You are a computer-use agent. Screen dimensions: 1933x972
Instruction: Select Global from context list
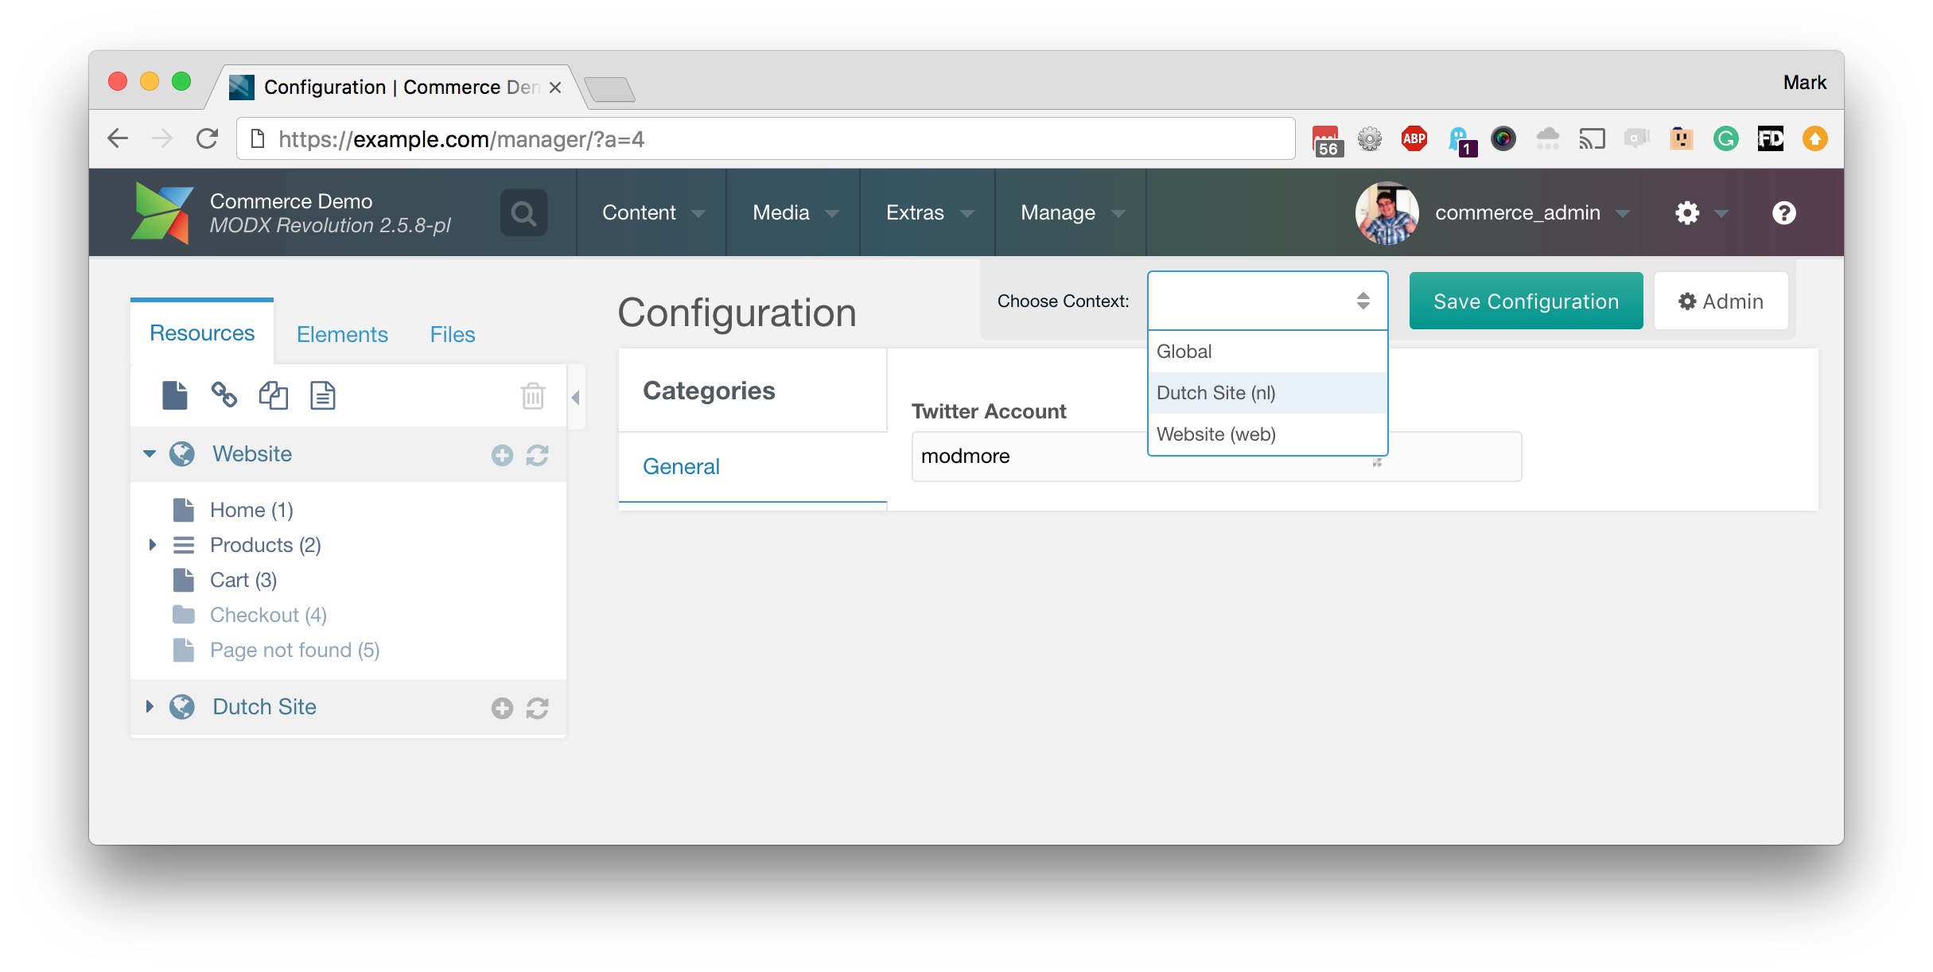1267,352
